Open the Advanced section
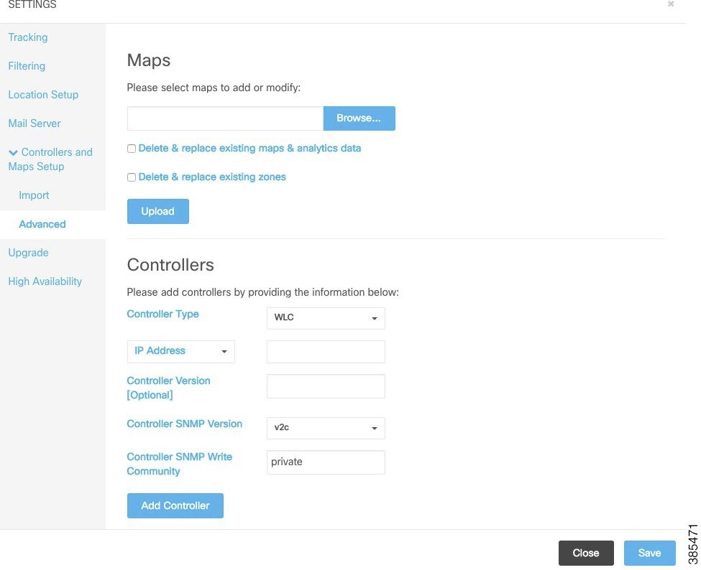The height and width of the screenshot is (570, 701). [42, 224]
